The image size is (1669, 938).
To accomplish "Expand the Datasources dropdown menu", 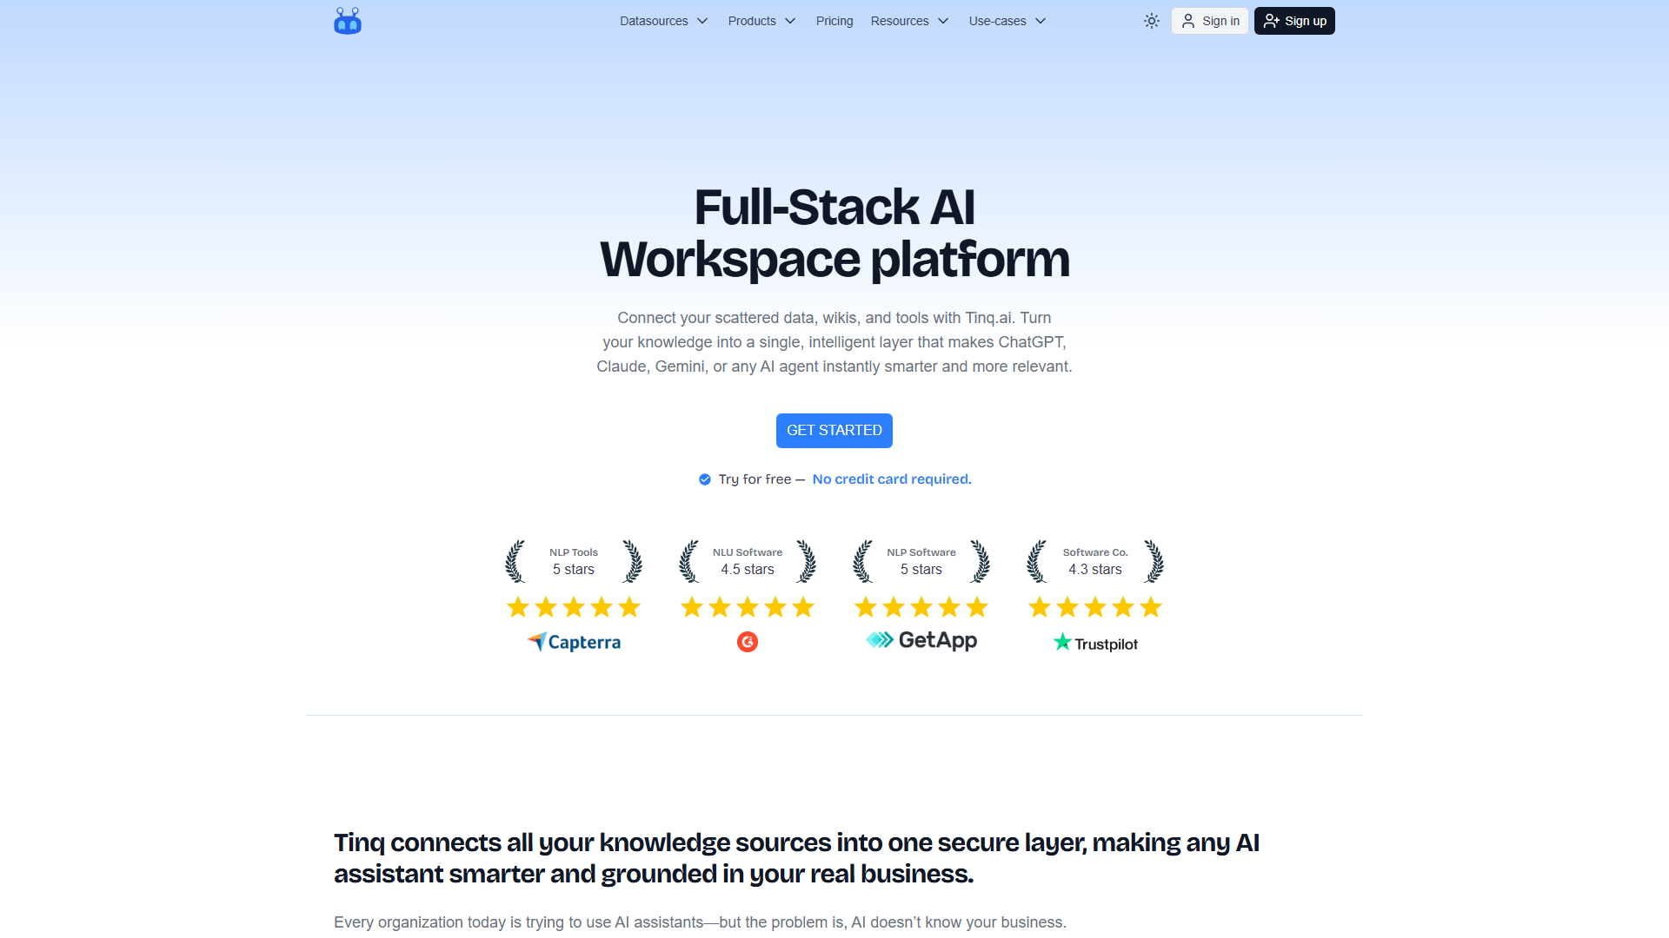I will click(x=664, y=21).
